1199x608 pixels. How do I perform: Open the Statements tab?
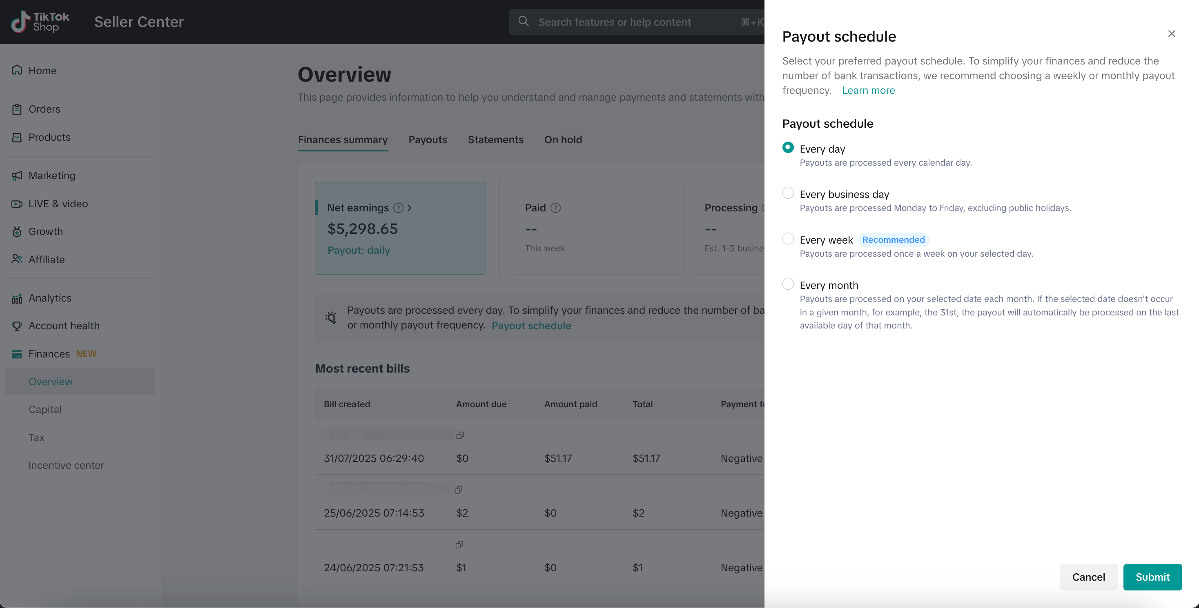pos(495,140)
